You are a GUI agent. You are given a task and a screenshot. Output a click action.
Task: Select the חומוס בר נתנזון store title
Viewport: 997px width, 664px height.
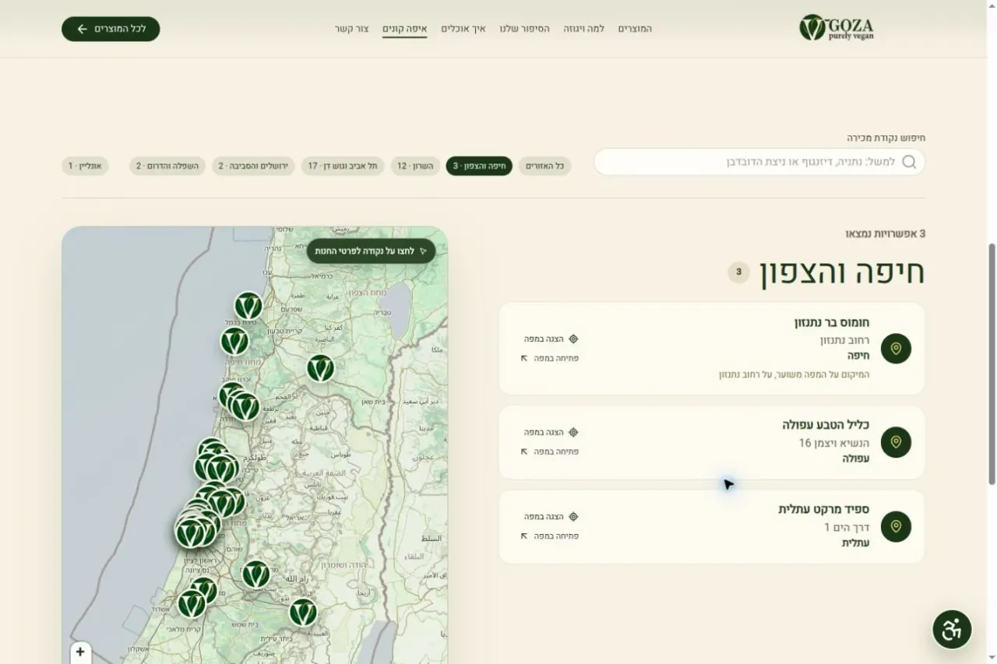(832, 322)
